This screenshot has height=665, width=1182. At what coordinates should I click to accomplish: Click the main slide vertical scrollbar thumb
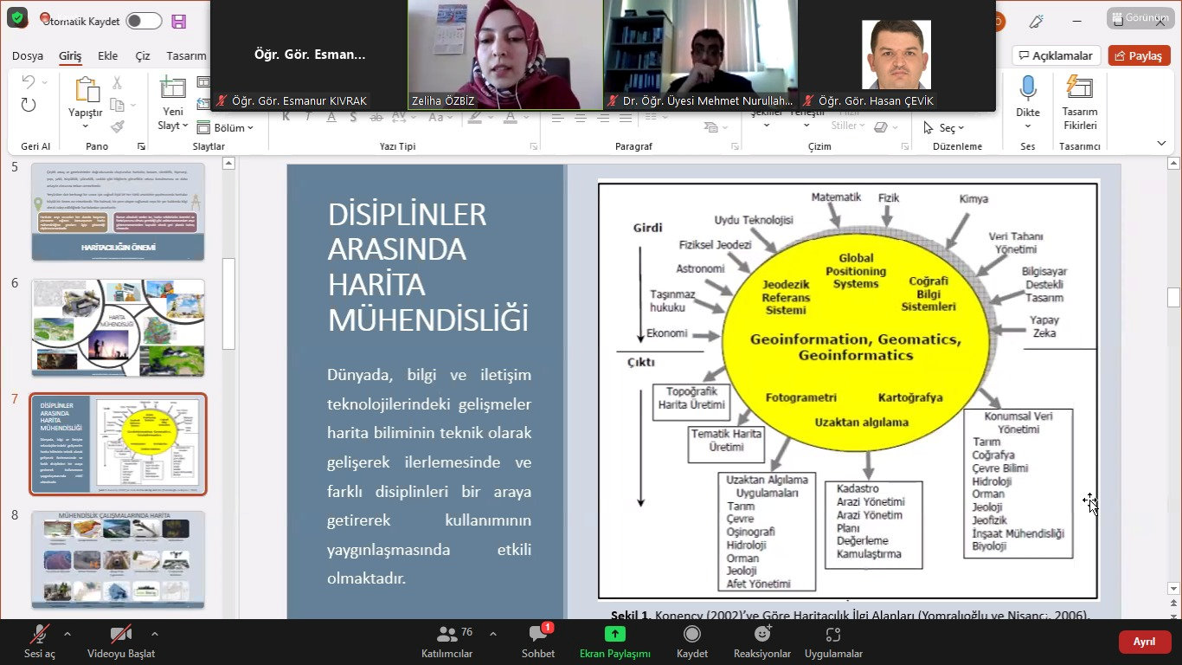coord(1173,298)
